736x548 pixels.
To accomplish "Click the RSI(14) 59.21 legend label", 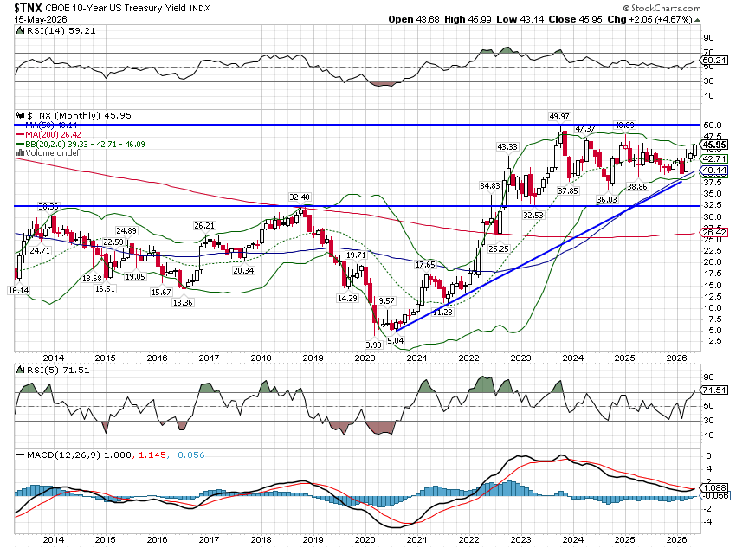I will [x=61, y=30].
